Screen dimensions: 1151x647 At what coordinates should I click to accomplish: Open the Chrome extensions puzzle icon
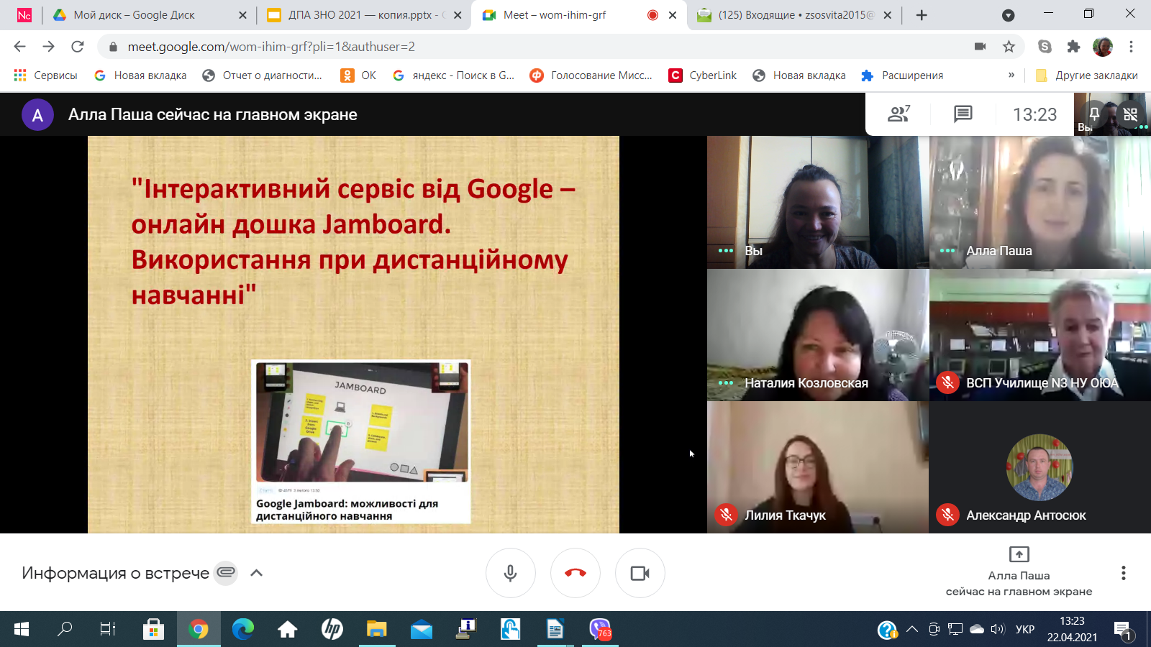(1073, 47)
